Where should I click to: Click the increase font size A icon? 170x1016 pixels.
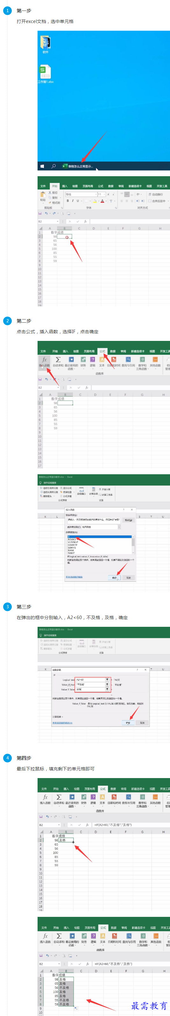pyautogui.click(x=108, y=194)
